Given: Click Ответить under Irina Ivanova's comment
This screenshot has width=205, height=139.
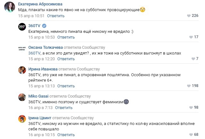Looking at the screenshot, I should (66, 86).
